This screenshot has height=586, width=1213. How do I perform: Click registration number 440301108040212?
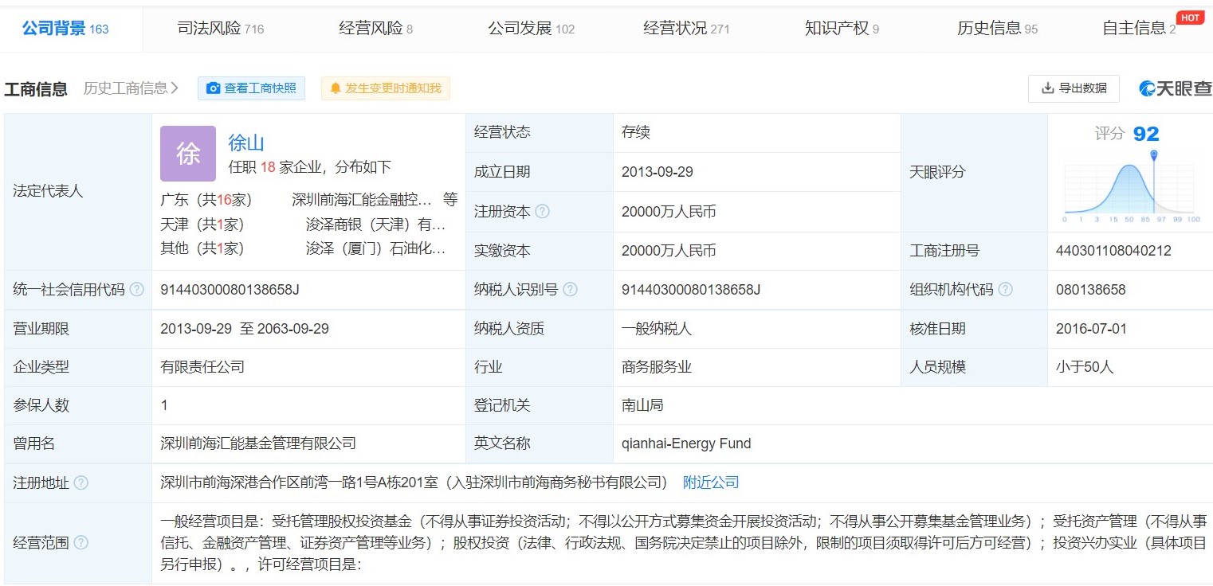pyautogui.click(x=1113, y=251)
